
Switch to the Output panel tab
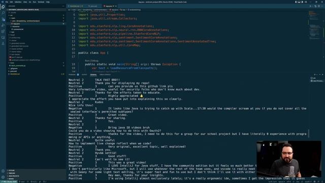(84, 75)
